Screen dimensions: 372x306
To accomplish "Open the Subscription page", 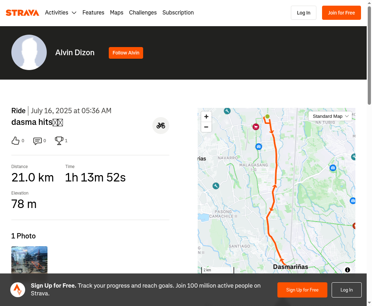I will 178,12.
